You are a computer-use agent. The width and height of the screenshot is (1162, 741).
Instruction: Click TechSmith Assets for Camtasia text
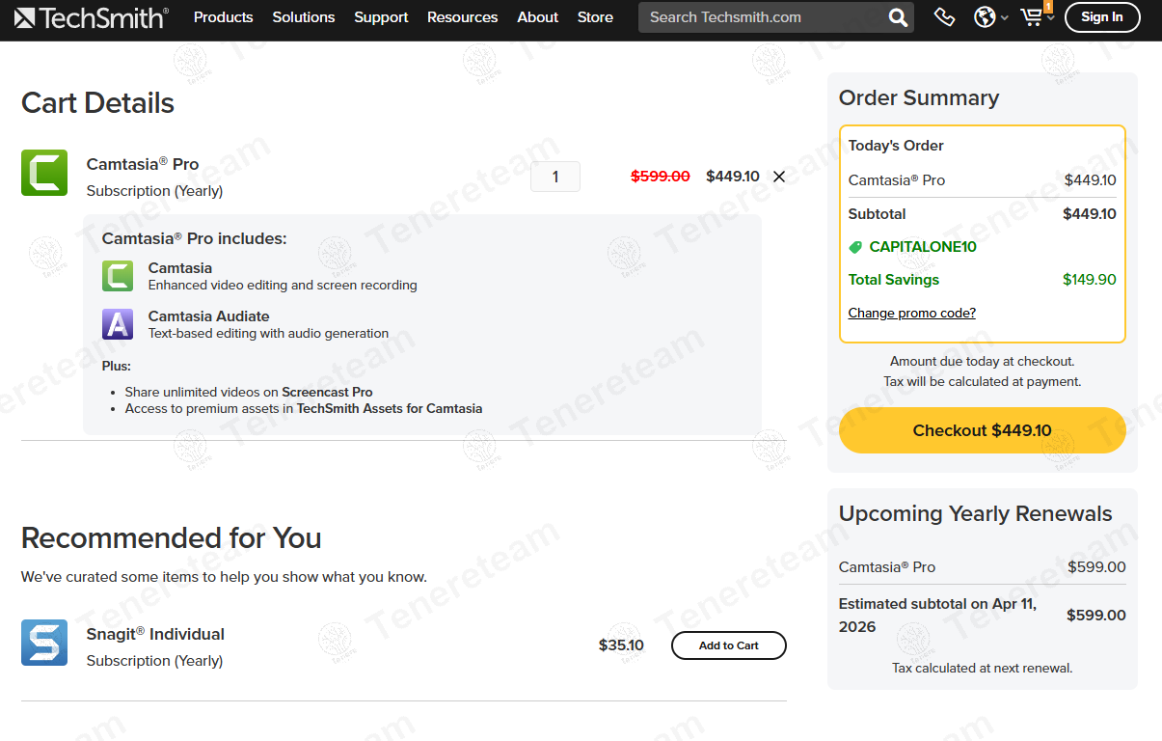click(390, 409)
